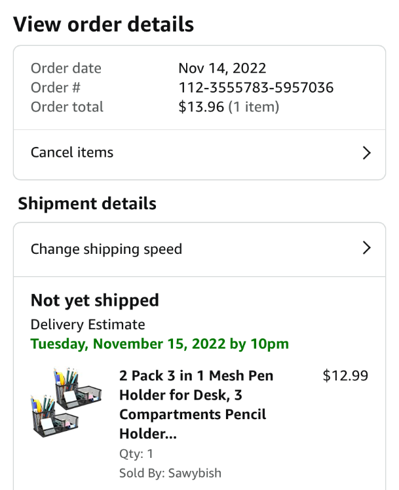The width and height of the screenshot is (399, 490).
Task: Select the Change shipping speed label
Action: (x=106, y=249)
